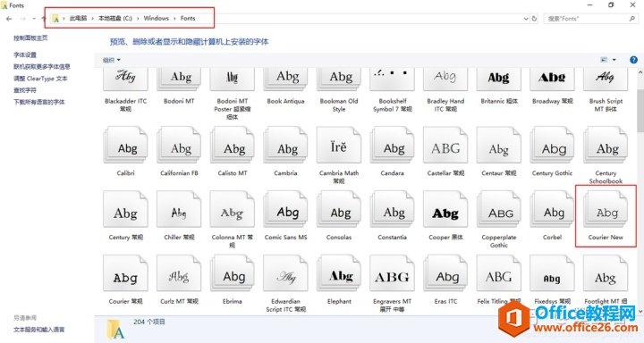644x343 pixels.
Task: Open the help question mark icon
Action: (634, 60)
